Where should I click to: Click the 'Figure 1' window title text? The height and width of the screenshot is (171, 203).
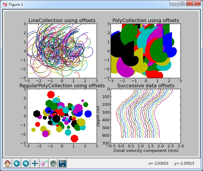click(x=16, y=5)
